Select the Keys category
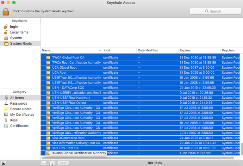This screenshot has height=166, width=243. pos(14,120)
